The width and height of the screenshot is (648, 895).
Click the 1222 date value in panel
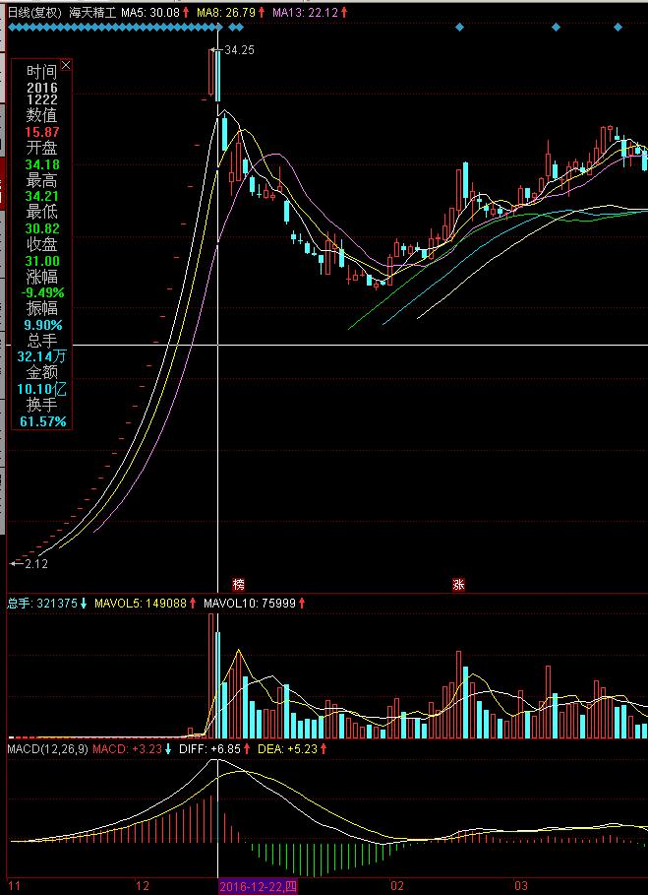pyautogui.click(x=42, y=99)
